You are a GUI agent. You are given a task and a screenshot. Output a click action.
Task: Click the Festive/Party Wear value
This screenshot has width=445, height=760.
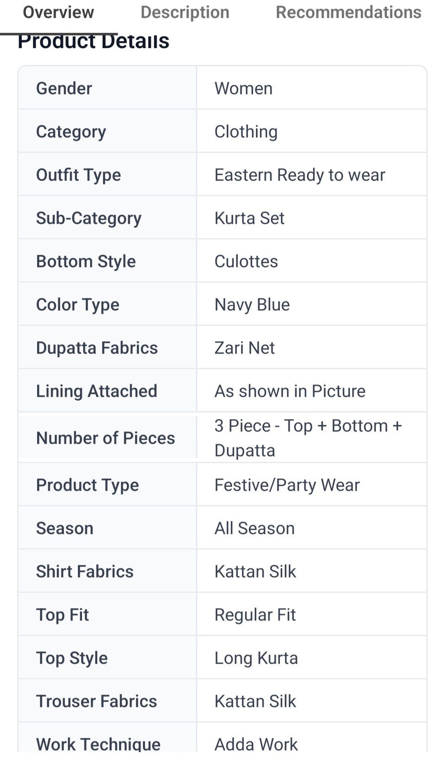coord(287,485)
